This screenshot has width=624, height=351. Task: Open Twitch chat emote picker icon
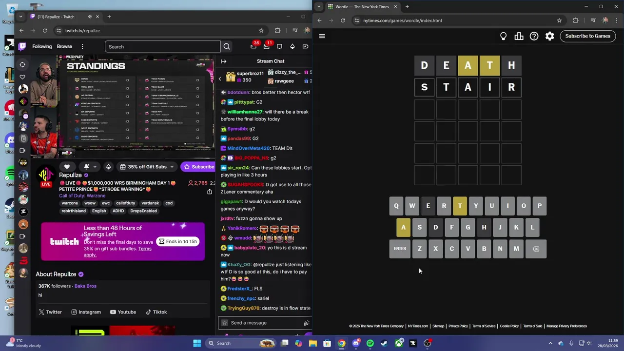pyautogui.click(x=306, y=323)
